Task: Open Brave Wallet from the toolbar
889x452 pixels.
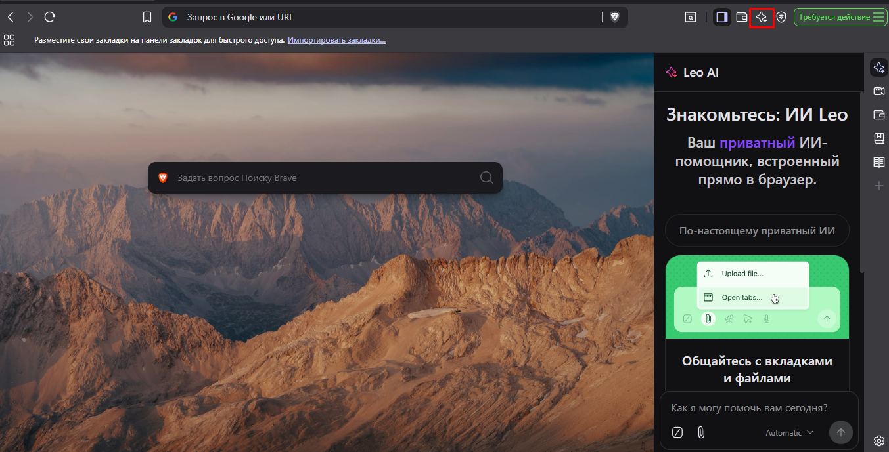Action: [x=742, y=17]
